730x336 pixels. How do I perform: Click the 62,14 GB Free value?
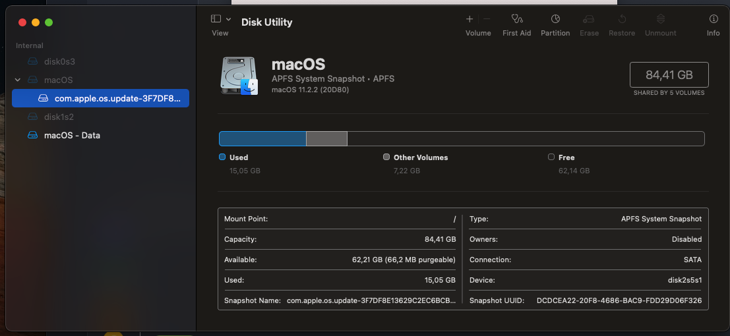[x=574, y=171]
